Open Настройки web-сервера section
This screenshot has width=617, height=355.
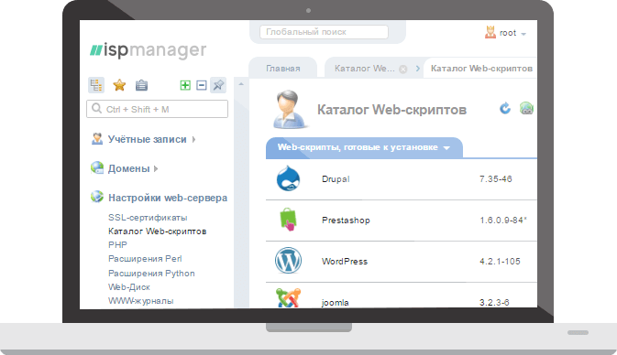pos(168,198)
